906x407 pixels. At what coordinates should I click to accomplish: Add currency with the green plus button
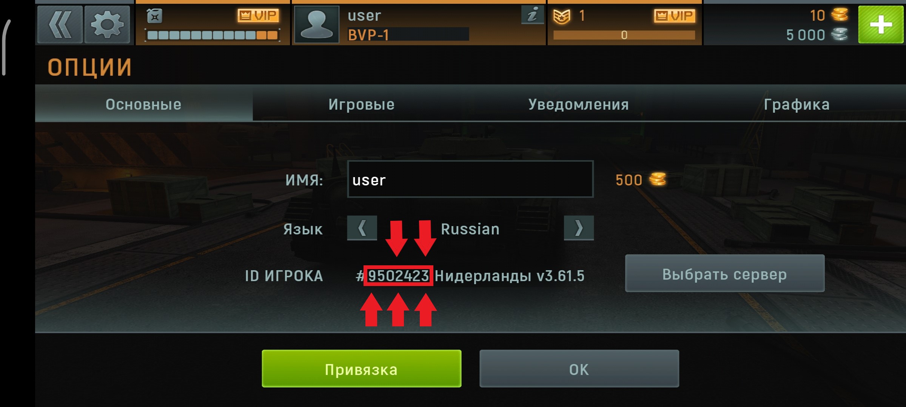(x=881, y=24)
